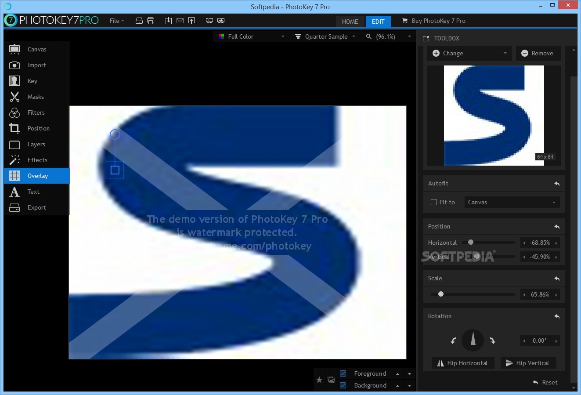The width and height of the screenshot is (581, 395).
Task: Open the Quarter Sample dropdown
Action: [x=325, y=36]
